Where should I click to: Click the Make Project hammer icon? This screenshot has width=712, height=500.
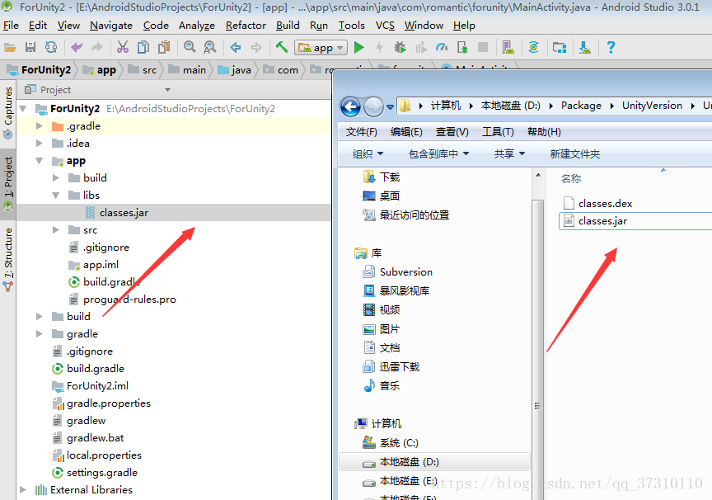click(282, 47)
